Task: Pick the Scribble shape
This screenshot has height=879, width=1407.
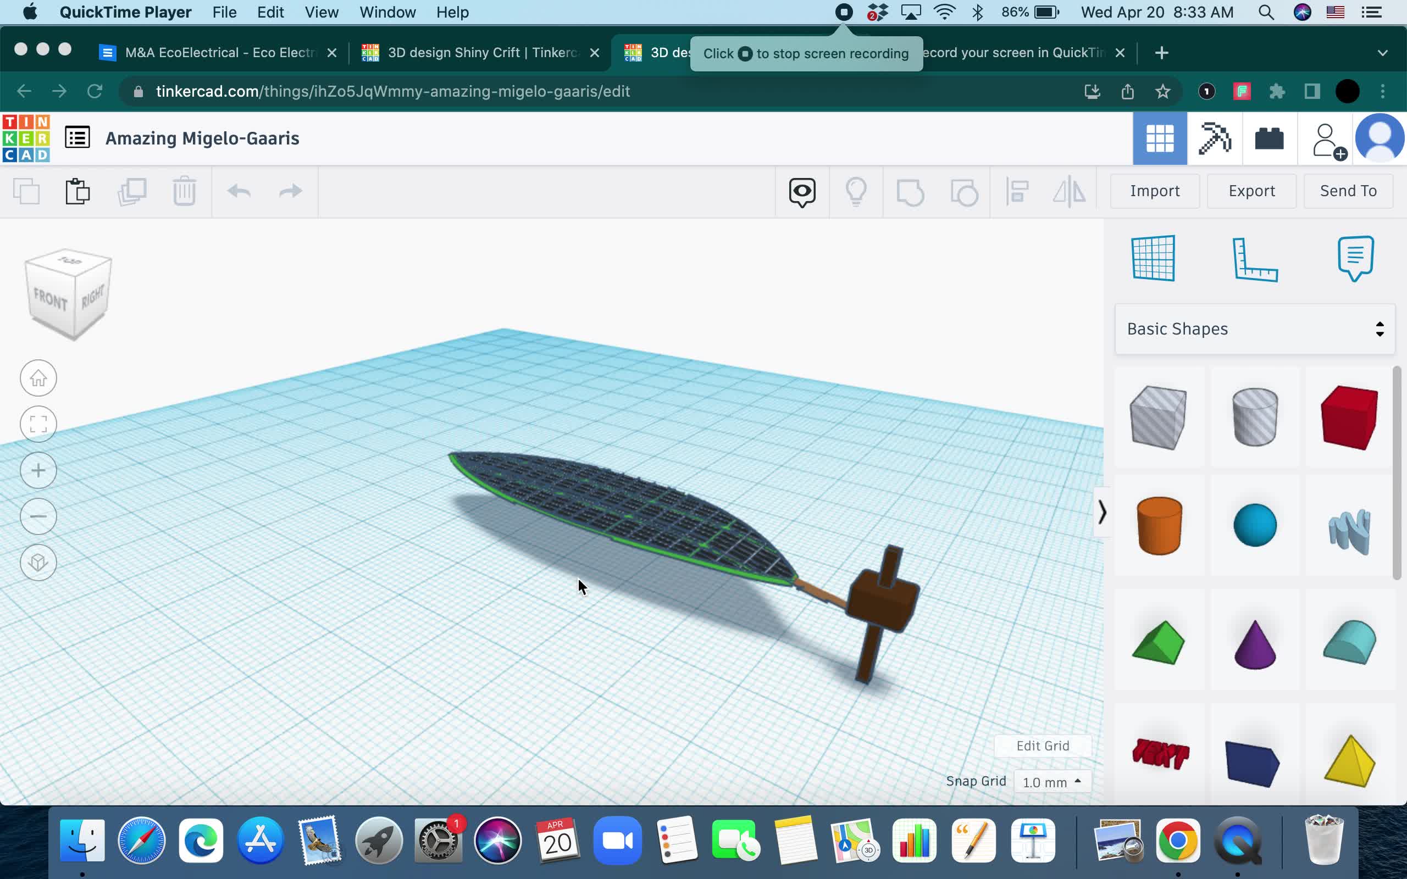Action: coord(1349,531)
